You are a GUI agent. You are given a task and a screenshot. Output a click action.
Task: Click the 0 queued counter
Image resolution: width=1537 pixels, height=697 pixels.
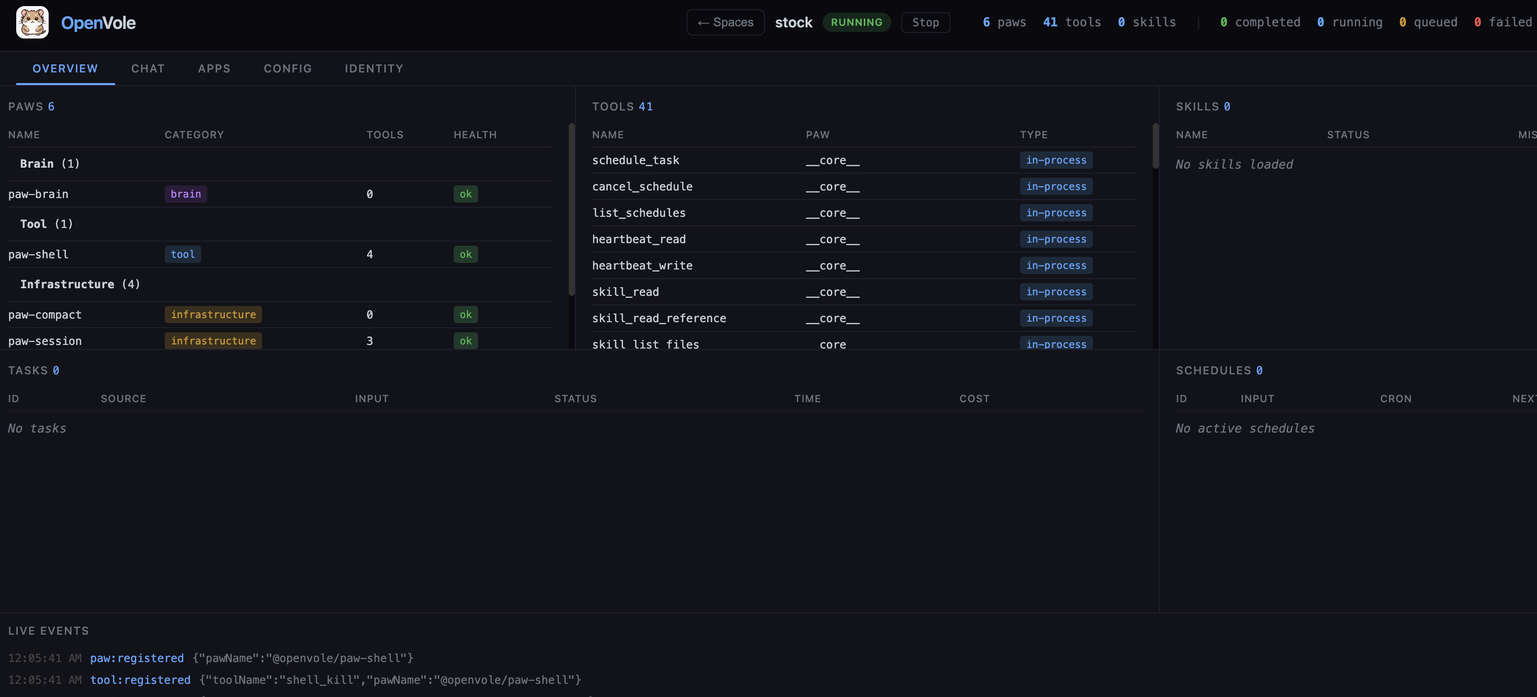point(1429,22)
